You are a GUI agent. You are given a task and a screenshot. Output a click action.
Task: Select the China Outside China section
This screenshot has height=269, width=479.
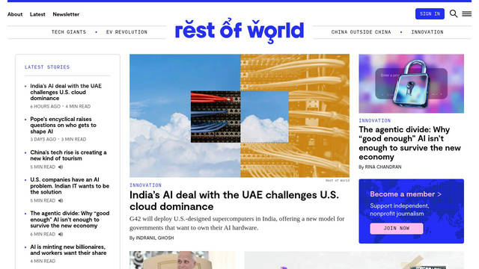361,32
